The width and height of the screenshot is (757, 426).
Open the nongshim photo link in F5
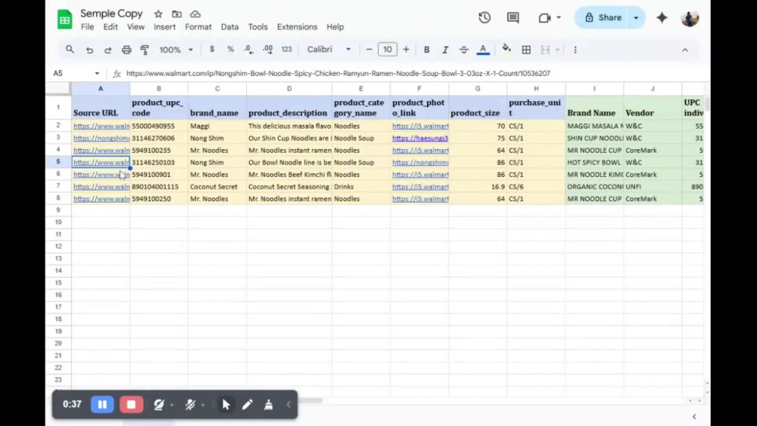420,162
